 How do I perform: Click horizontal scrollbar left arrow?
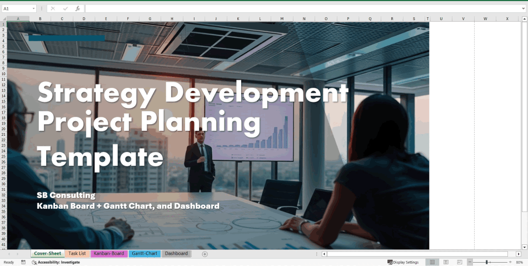(x=324, y=254)
